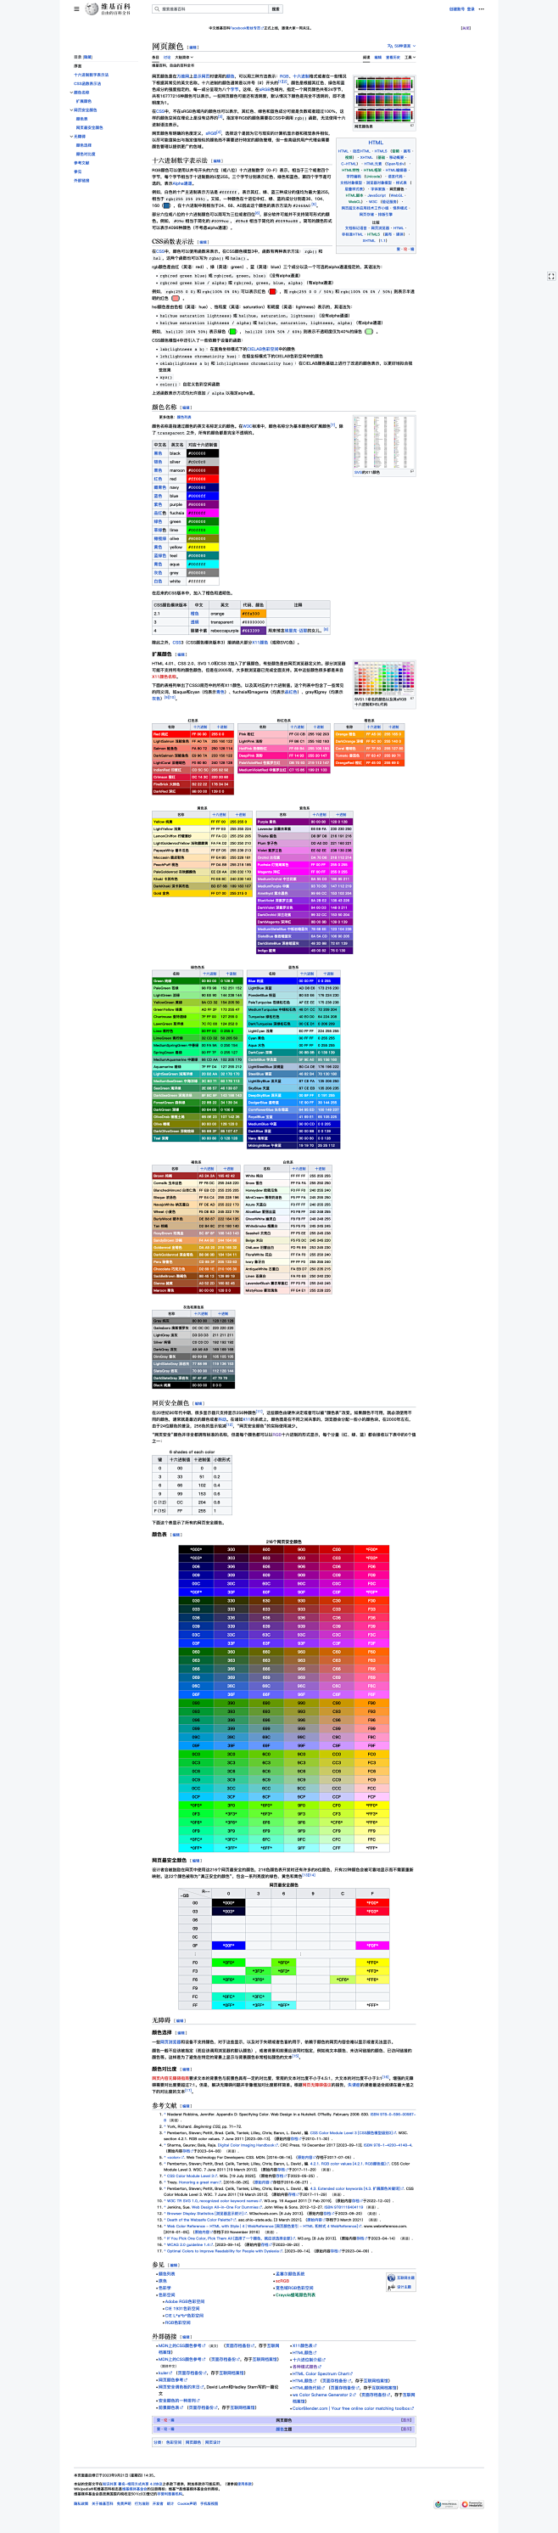Open the 查看历史 history tab
Screen dimensions: 558x2533
coord(393,57)
